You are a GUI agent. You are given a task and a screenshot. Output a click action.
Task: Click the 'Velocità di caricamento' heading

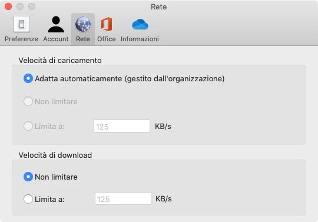[60, 61]
